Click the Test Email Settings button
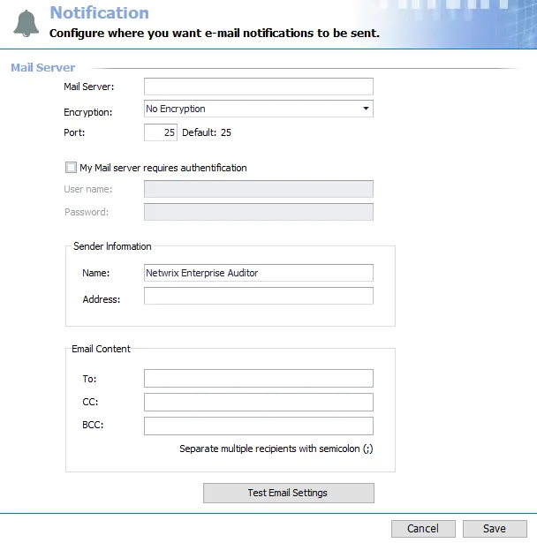The height and width of the screenshot is (543, 537). [x=289, y=494]
